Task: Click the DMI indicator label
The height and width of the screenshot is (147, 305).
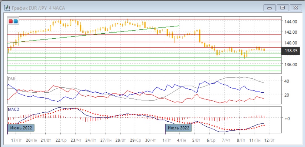Action: tap(11, 79)
